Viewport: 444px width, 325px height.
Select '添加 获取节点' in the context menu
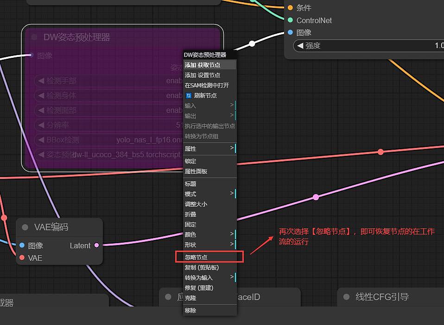click(x=209, y=65)
